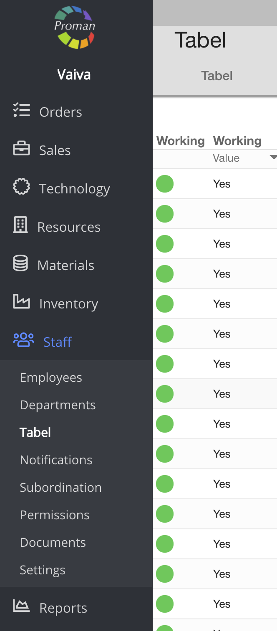Click the first row's green working indicator
Viewport: 277px width, 631px height.
click(165, 184)
